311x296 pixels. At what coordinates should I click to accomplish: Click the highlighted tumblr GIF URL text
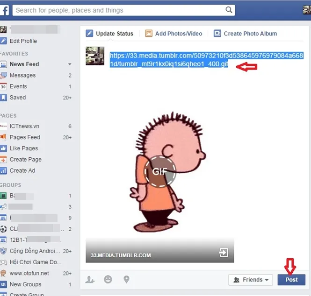click(206, 60)
